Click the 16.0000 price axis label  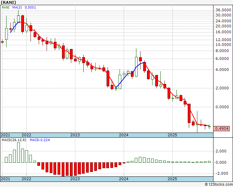[x=223, y=32]
